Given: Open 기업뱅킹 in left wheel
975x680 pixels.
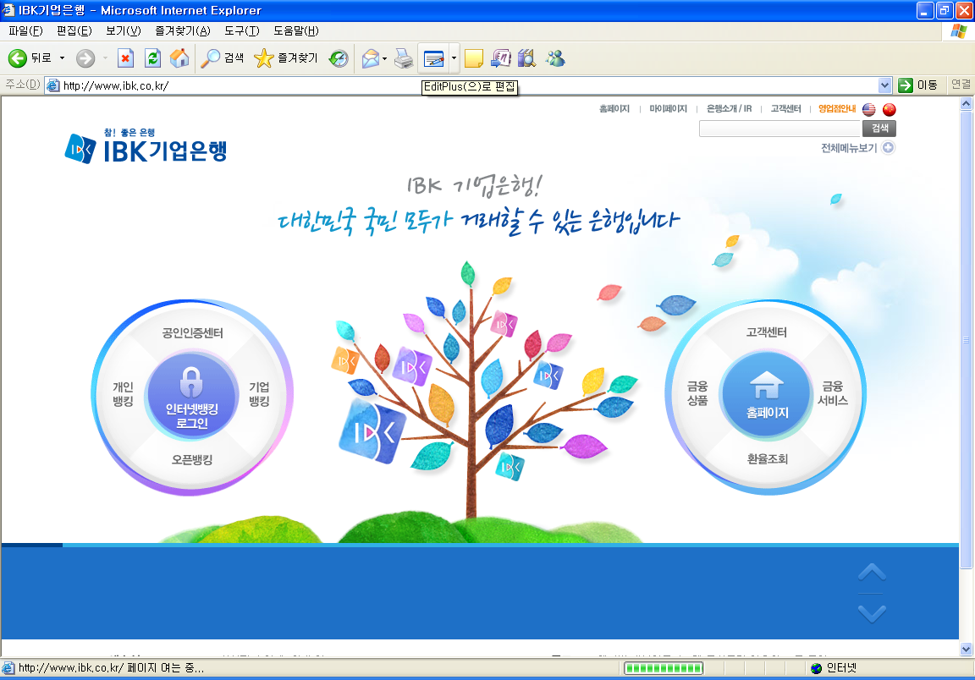Looking at the screenshot, I should pyautogui.click(x=259, y=394).
